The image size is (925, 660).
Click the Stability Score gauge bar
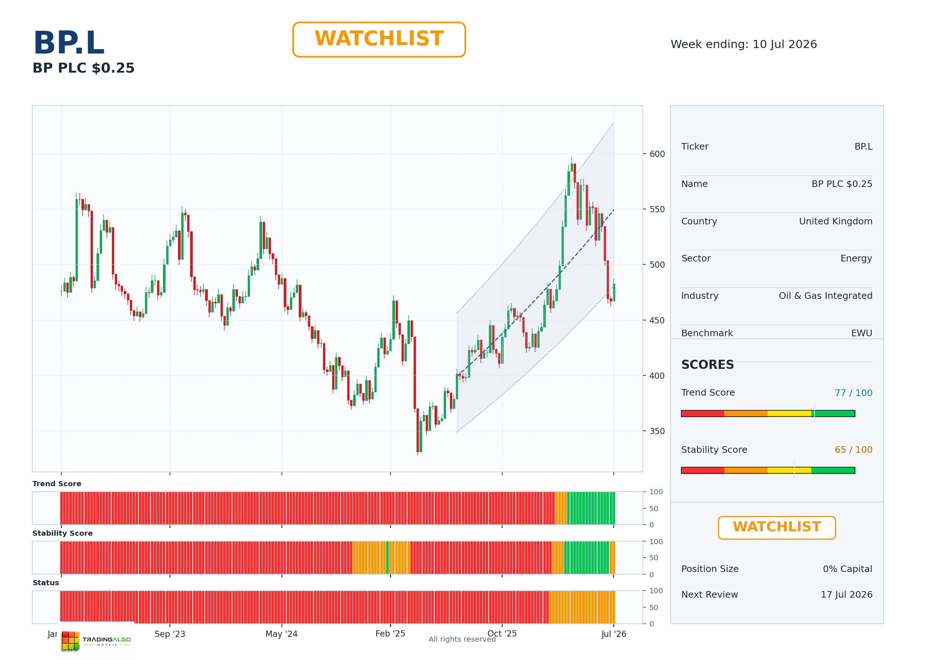[x=768, y=470]
